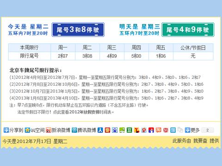The image size is (222, 166).
Task: Open 分享到 share link text
Action: tap(16, 130)
